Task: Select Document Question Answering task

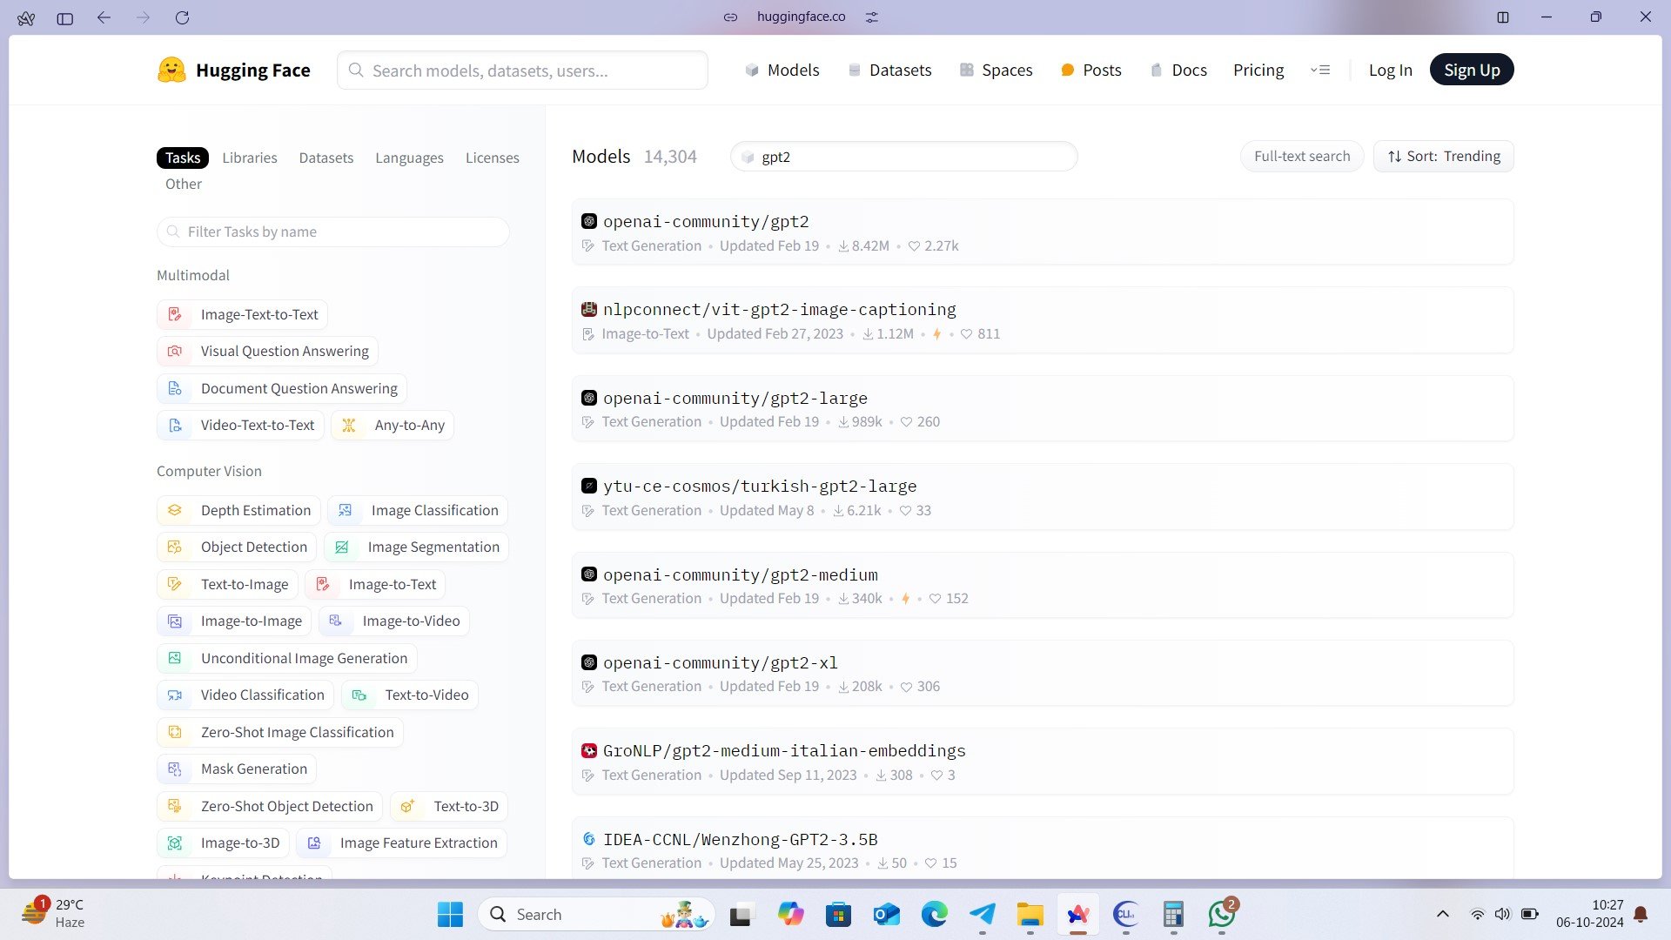Action: click(281, 388)
